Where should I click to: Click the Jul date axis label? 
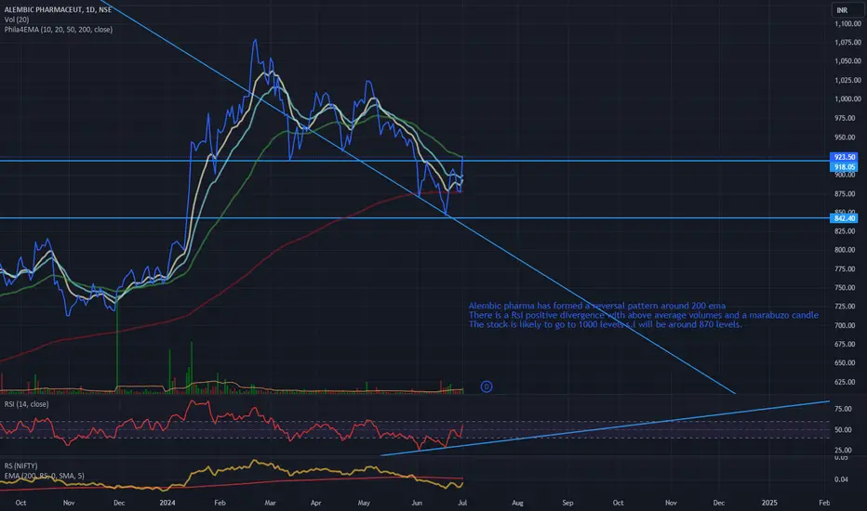[462, 503]
